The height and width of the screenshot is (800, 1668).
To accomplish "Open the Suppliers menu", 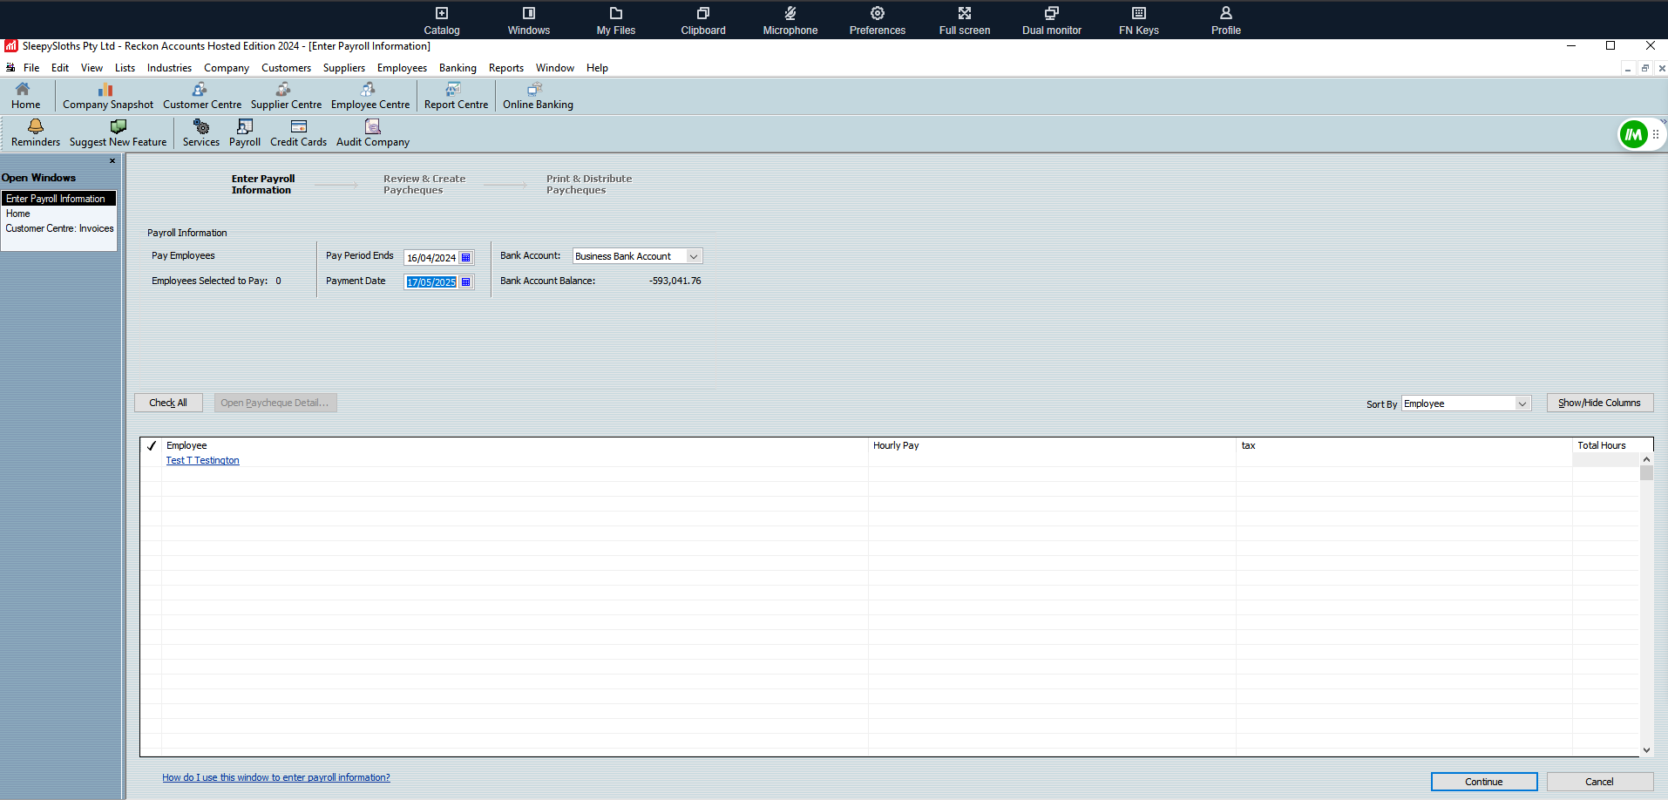I will point(344,68).
